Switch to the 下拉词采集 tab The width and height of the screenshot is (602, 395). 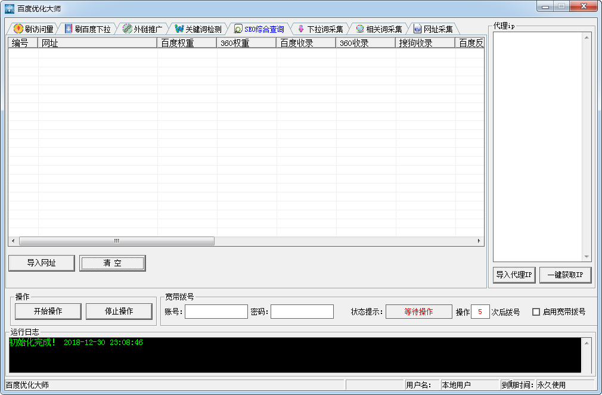pos(321,29)
